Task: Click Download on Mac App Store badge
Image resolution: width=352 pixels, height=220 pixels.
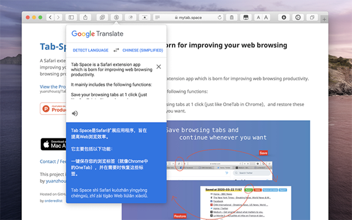Action: 53,144
